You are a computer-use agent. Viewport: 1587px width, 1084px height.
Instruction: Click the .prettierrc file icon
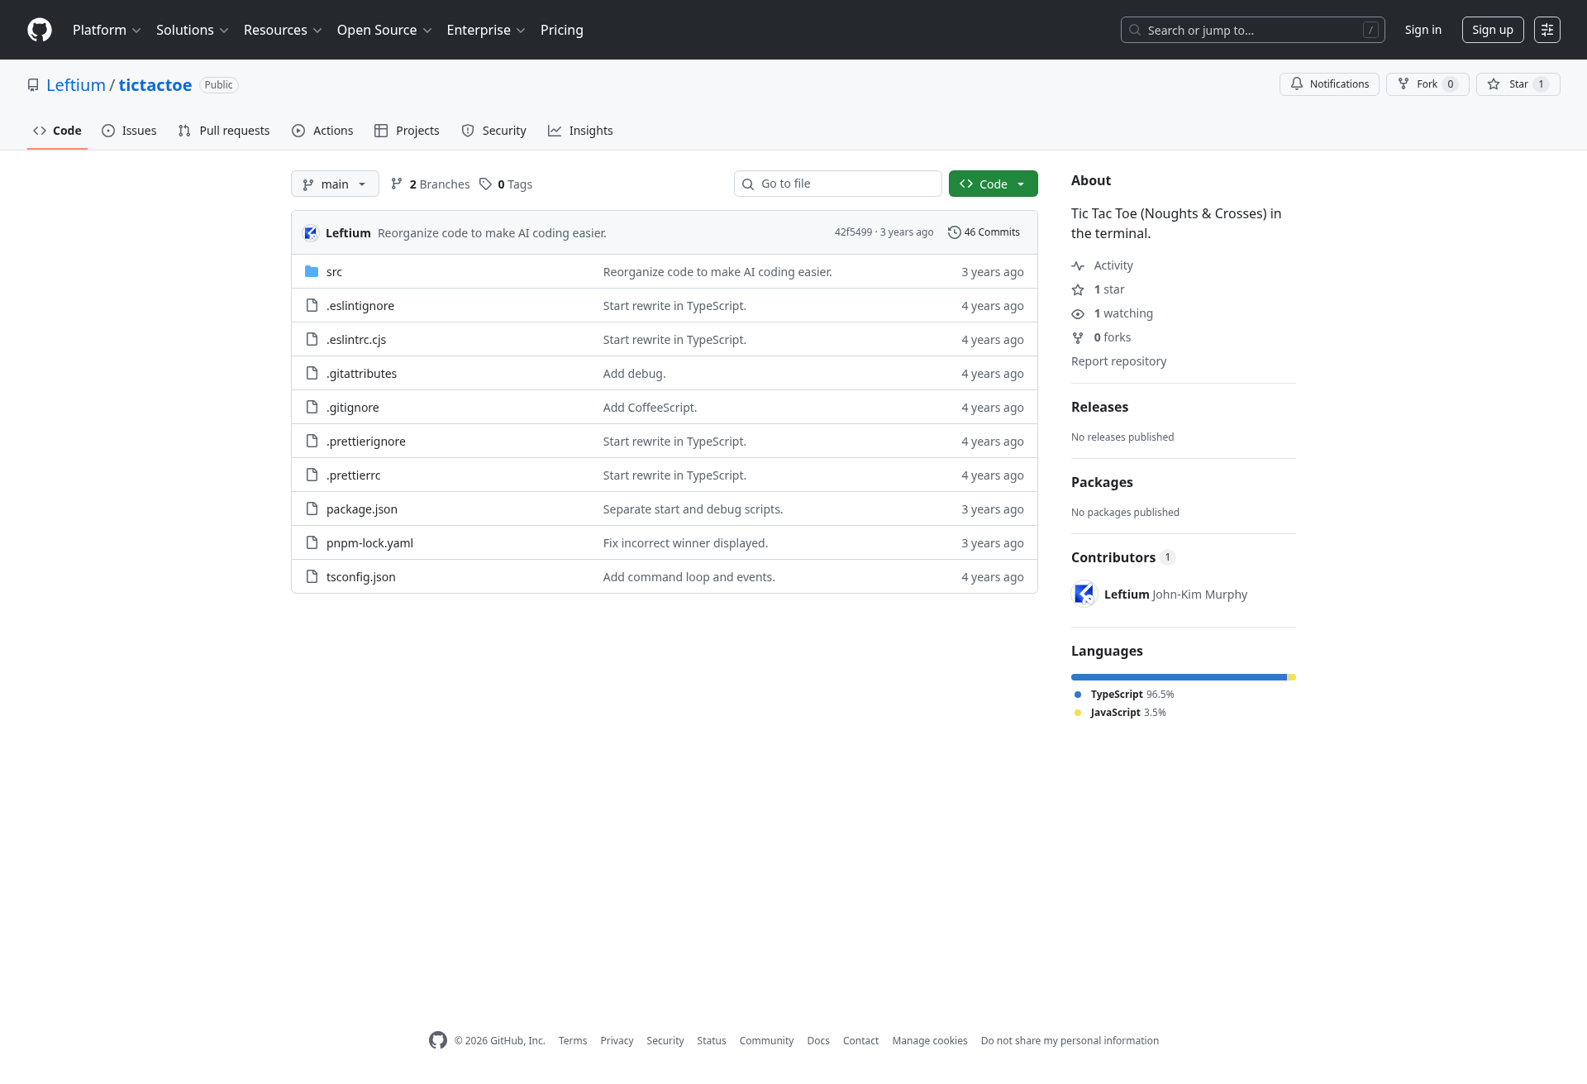pos(312,475)
